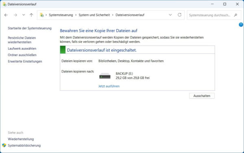Click the BACKUP (E:) drive icon
This screenshot has width=244, height=153.
[105, 76]
